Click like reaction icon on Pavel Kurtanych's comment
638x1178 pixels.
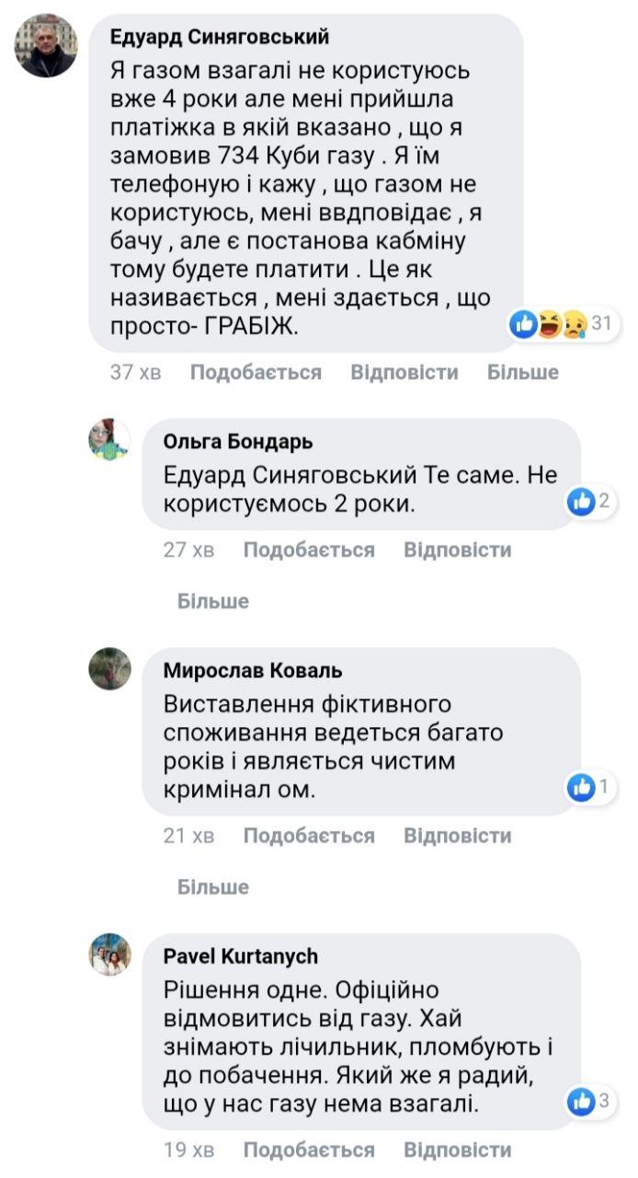(581, 1101)
